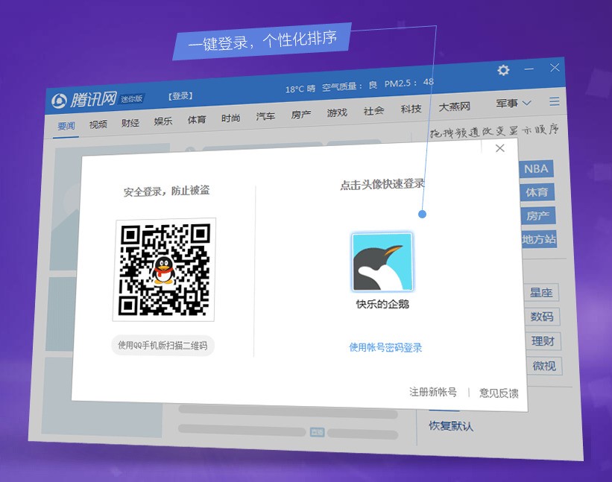Open the 科技 channel tab
Image resolution: width=612 pixels, height=482 pixels.
point(411,109)
